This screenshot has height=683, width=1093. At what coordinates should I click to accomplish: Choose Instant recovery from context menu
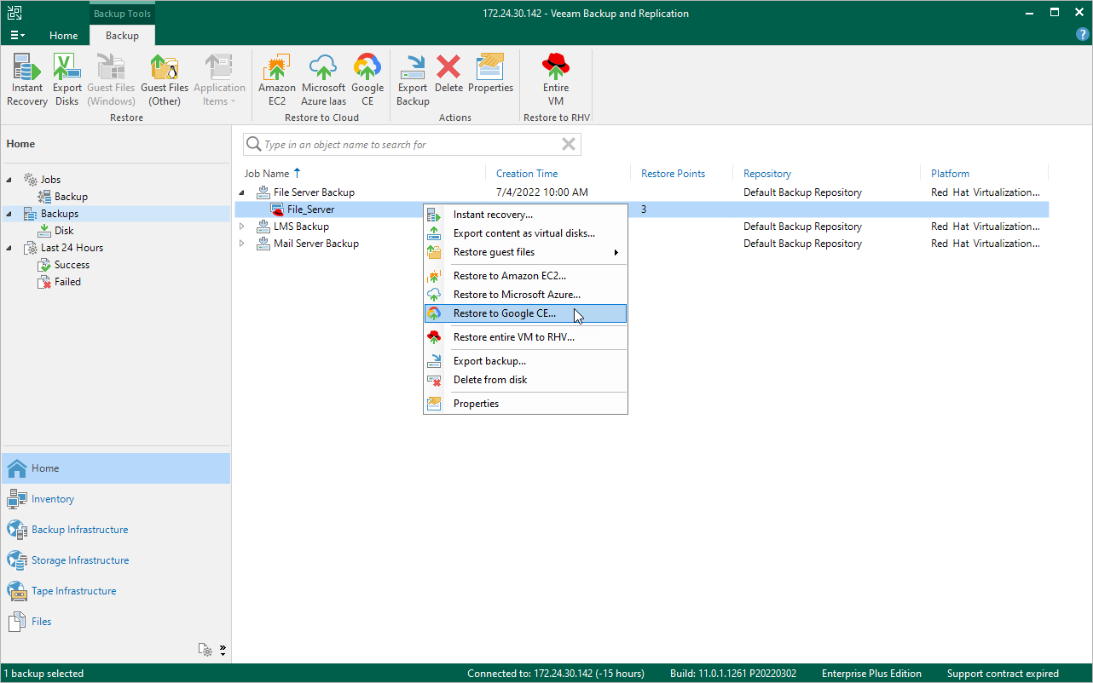[525, 215]
